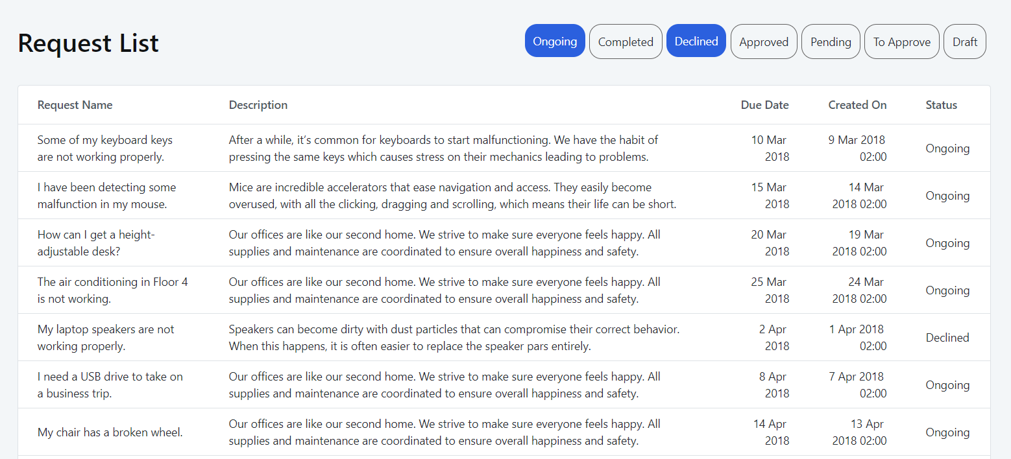Disable the Declined filter chip
The image size is (1011, 459).
coord(696,41)
